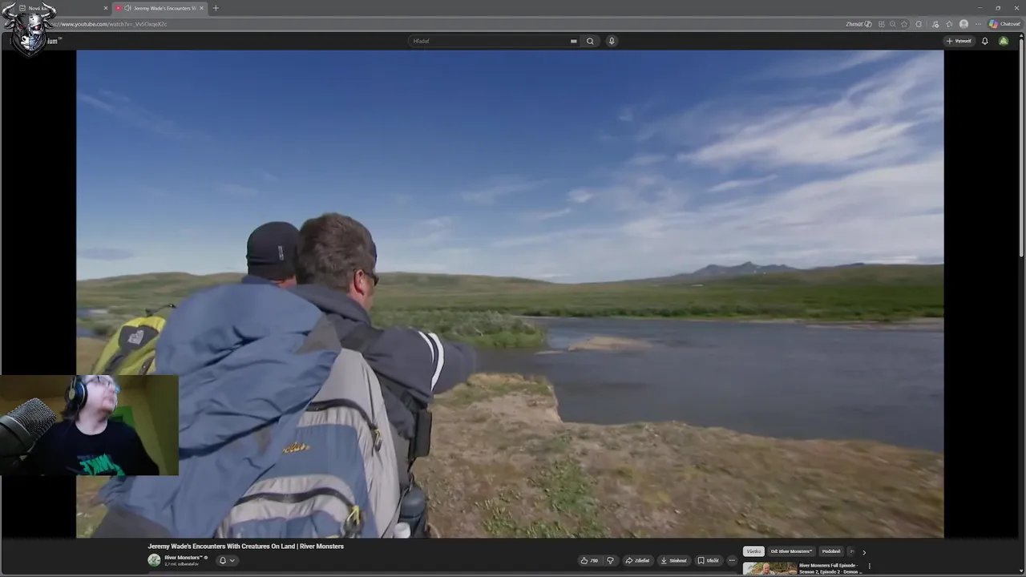This screenshot has height=577, width=1026.
Task: Open browser zoom magnifier icon
Action: 893,24
